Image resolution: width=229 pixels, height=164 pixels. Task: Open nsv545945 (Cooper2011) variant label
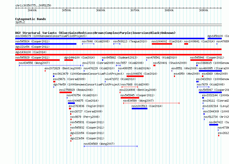coord(137,95)
